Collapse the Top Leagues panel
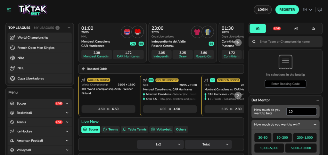This screenshot has height=155, width=328. pos(69,28)
